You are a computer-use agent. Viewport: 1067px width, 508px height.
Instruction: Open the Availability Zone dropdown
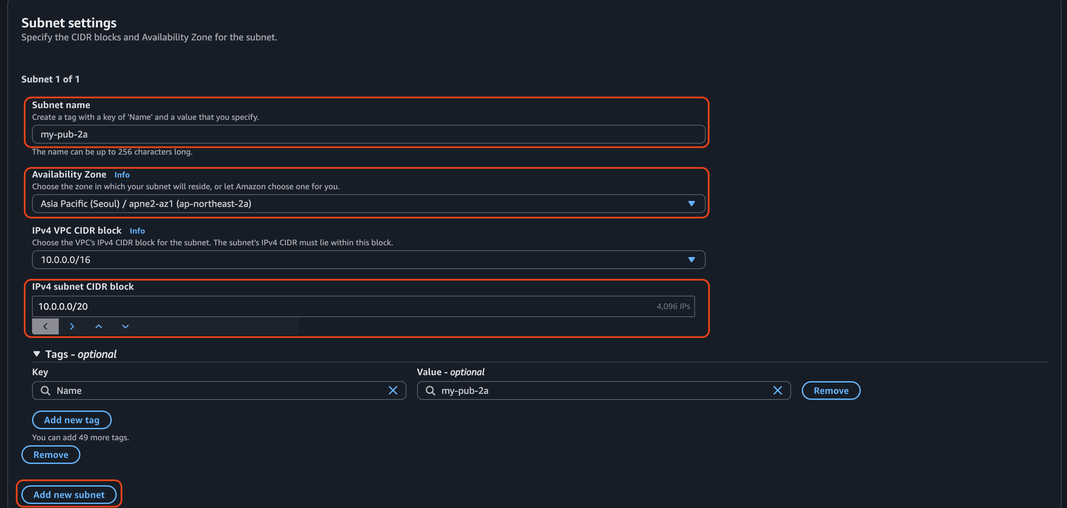[x=369, y=204]
